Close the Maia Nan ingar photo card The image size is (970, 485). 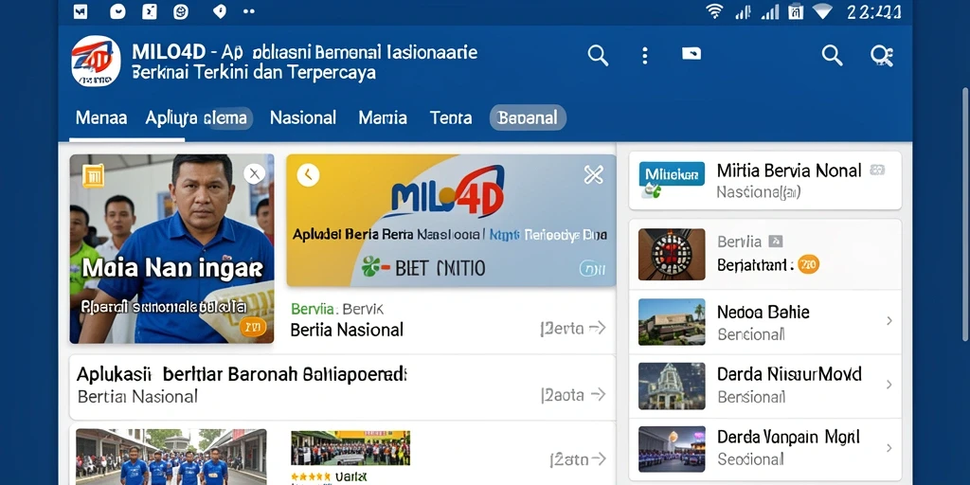coord(254,174)
